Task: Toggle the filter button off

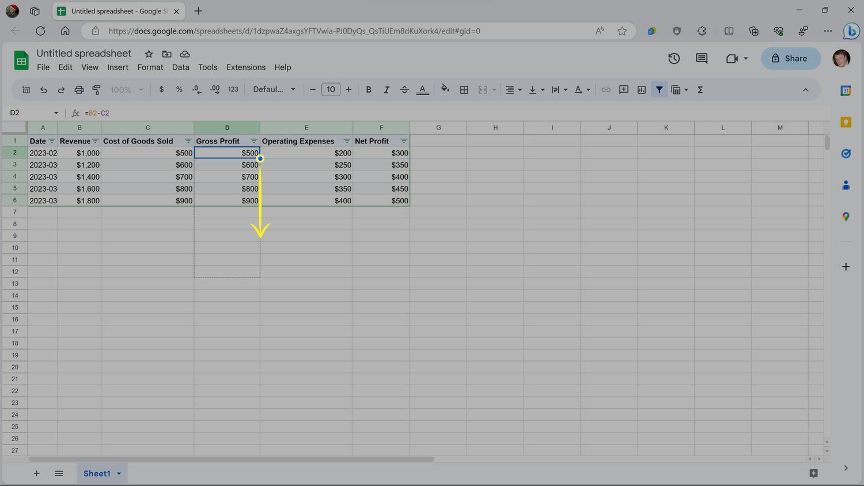Action: click(x=659, y=90)
